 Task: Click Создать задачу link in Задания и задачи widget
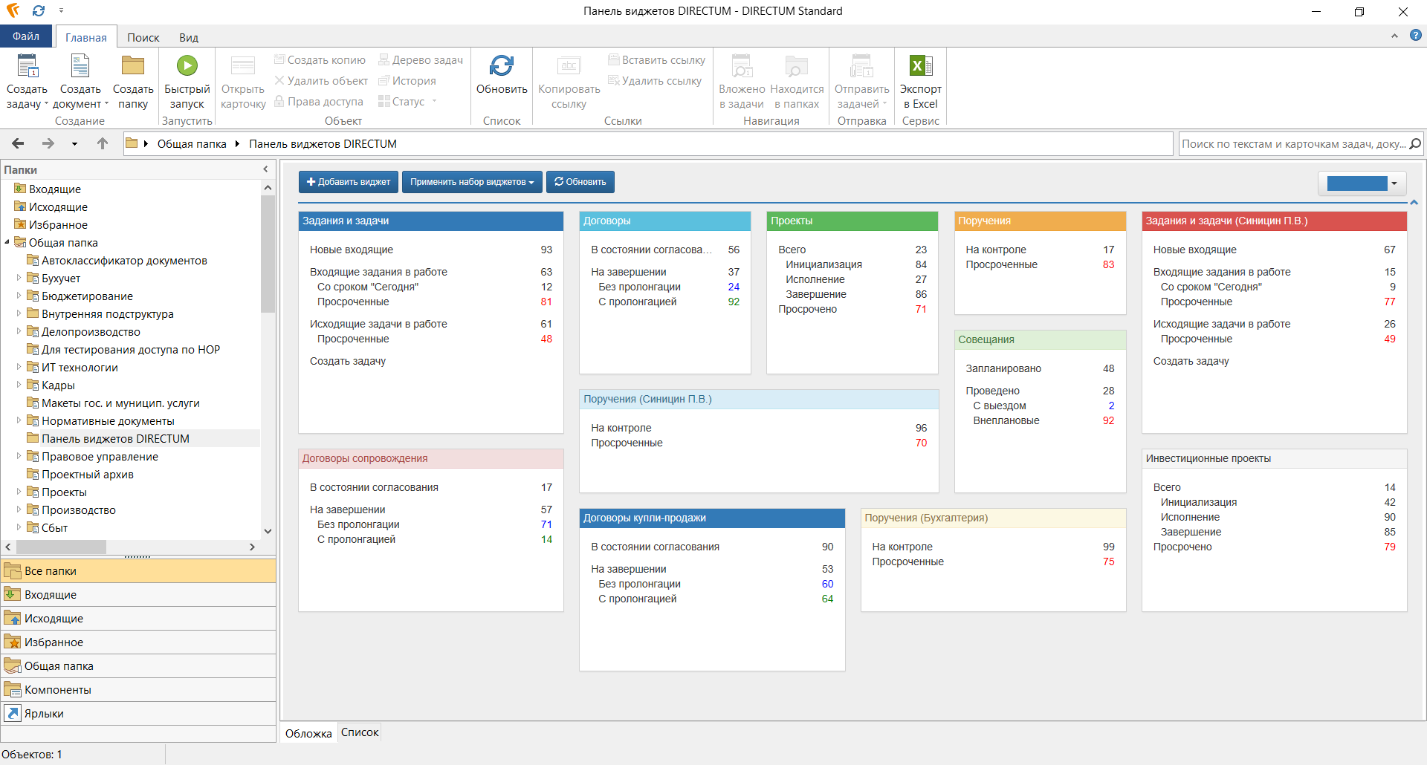tap(348, 361)
